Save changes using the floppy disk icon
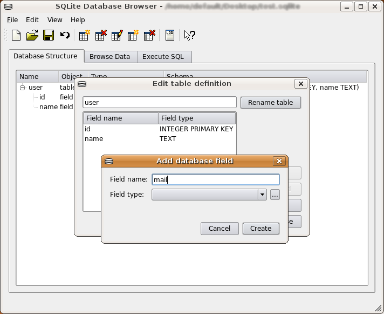Viewport: 384px width, 314px height. pyautogui.click(x=48, y=36)
